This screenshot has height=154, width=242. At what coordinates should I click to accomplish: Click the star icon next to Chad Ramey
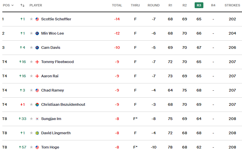(31, 90)
